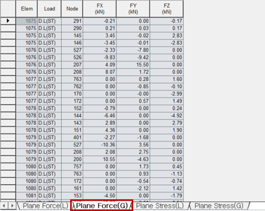265x211 pixels.
Task: Click the current row pointer arrow marker
Action: tap(8, 21)
